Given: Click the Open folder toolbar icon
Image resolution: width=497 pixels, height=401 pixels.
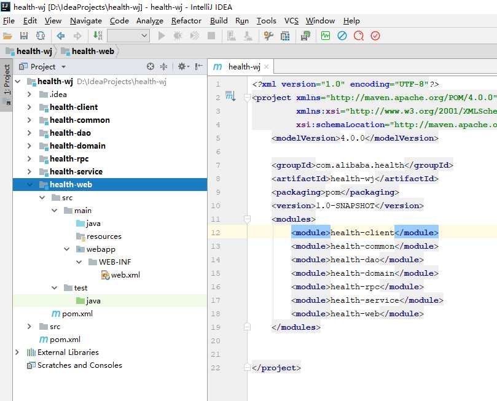Looking at the screenshot, I should pyautogui.click(x=7, y=36).
